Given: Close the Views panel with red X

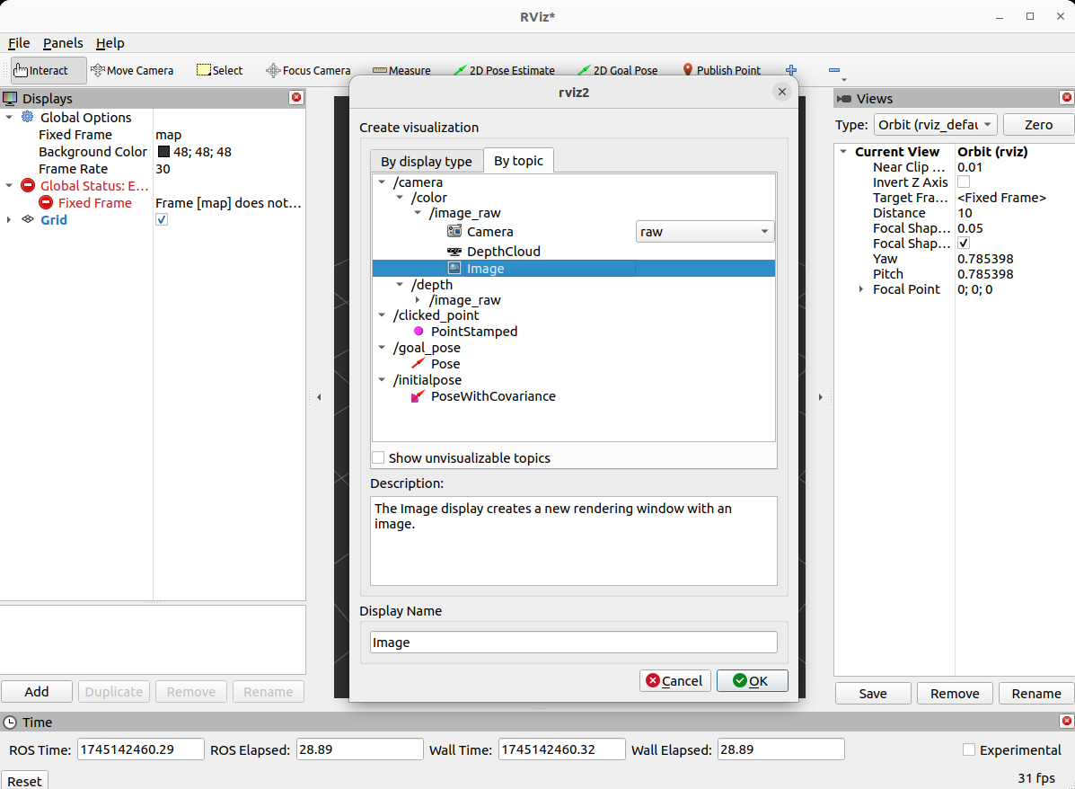Looking at the screenshot, I should 1067,97.
